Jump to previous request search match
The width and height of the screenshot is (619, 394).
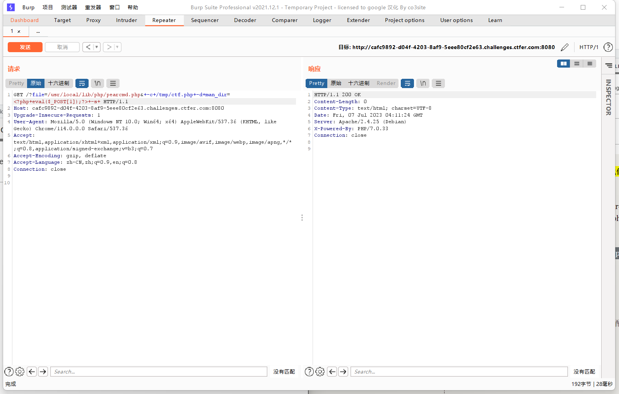pyautogui.click(x=32, y=372)
